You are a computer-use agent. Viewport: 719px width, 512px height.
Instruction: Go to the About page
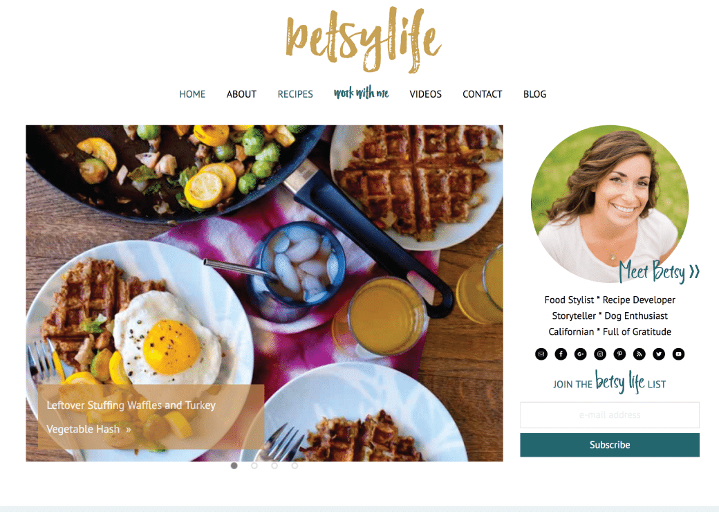(x=241, y=94)
